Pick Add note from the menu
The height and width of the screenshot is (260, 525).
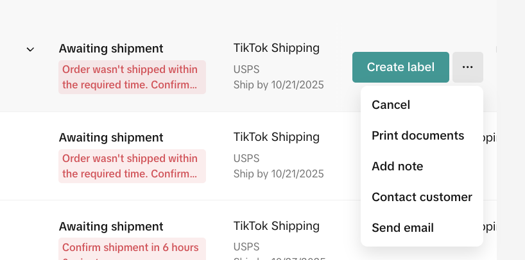[x=397, y=167]
